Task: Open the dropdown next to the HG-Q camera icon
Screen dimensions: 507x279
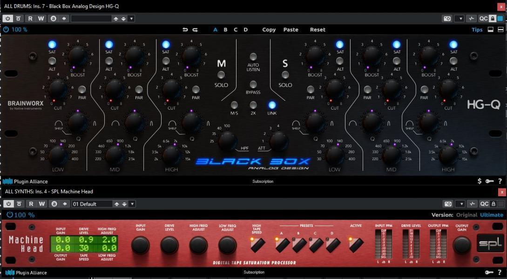Action: click(460, 19)
